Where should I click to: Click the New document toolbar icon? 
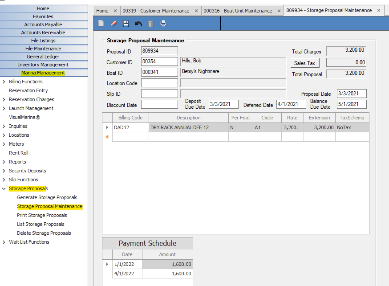101,24
